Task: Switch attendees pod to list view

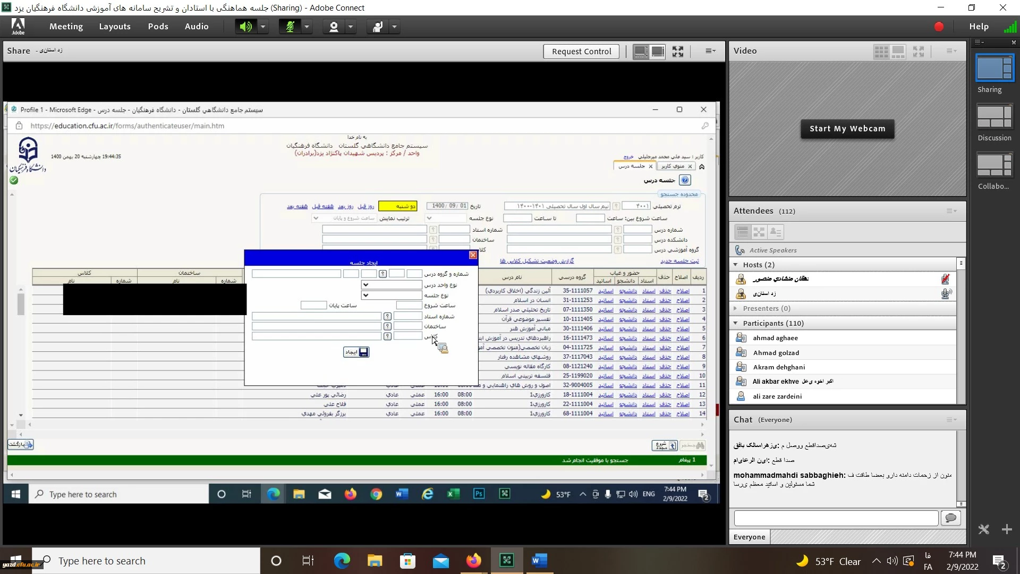Action: coord(742,232)
